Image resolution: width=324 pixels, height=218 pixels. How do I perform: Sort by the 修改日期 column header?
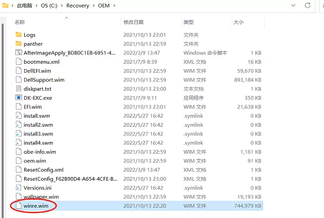tap(133, 22)
